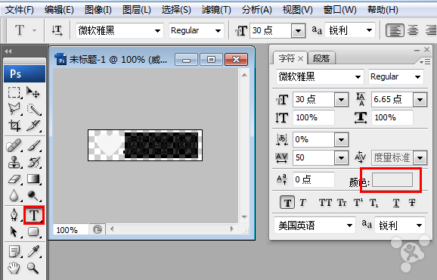Open the 图层(L) menu

(x=137, y=10)
